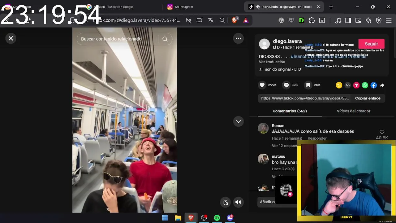
Task: Open more share options arrow
Action: tap(382, 85)
